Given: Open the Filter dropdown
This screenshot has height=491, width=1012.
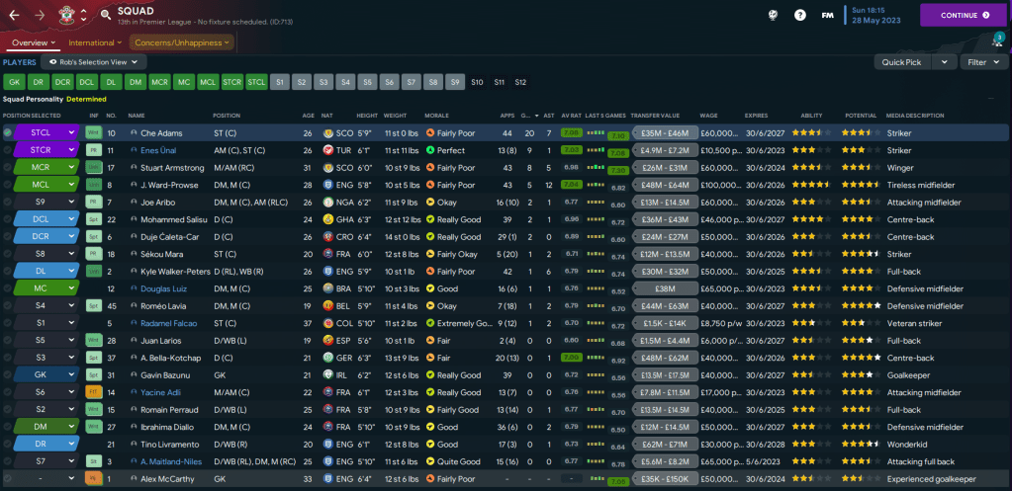Looking at the screenshot, I should click(981, 61).
